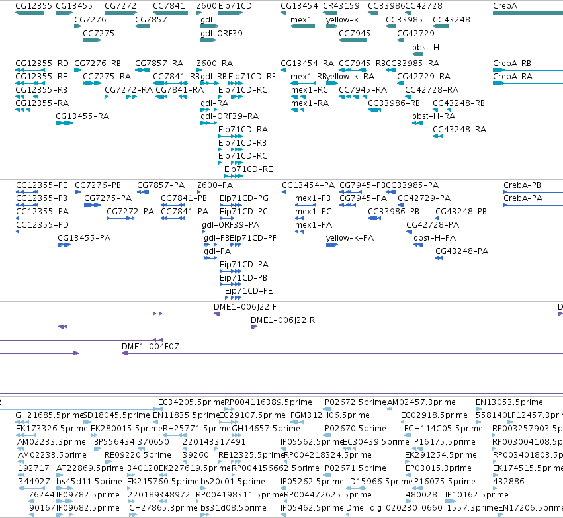Click BAC end DME1-006J22.R
This screenshot has height=518, width=563.
pos(282,320)
